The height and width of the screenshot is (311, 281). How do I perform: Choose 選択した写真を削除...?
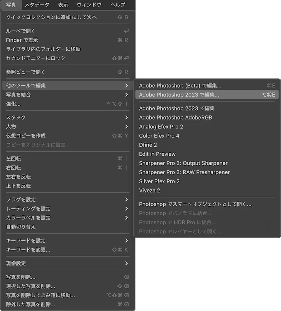click(x=68, y=286)
